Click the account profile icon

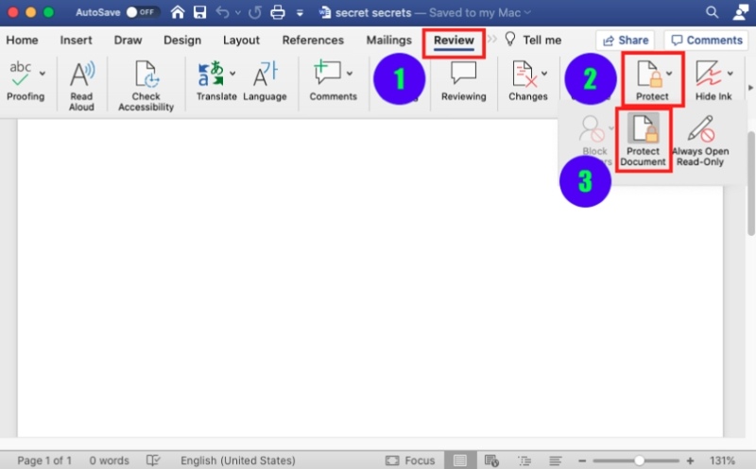[741, 12]
